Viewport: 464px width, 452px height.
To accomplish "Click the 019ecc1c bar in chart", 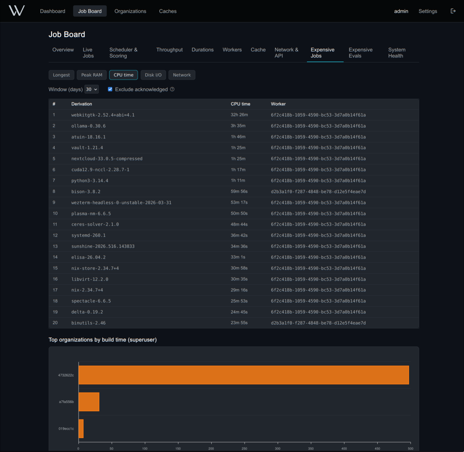I will click(81, 428).
